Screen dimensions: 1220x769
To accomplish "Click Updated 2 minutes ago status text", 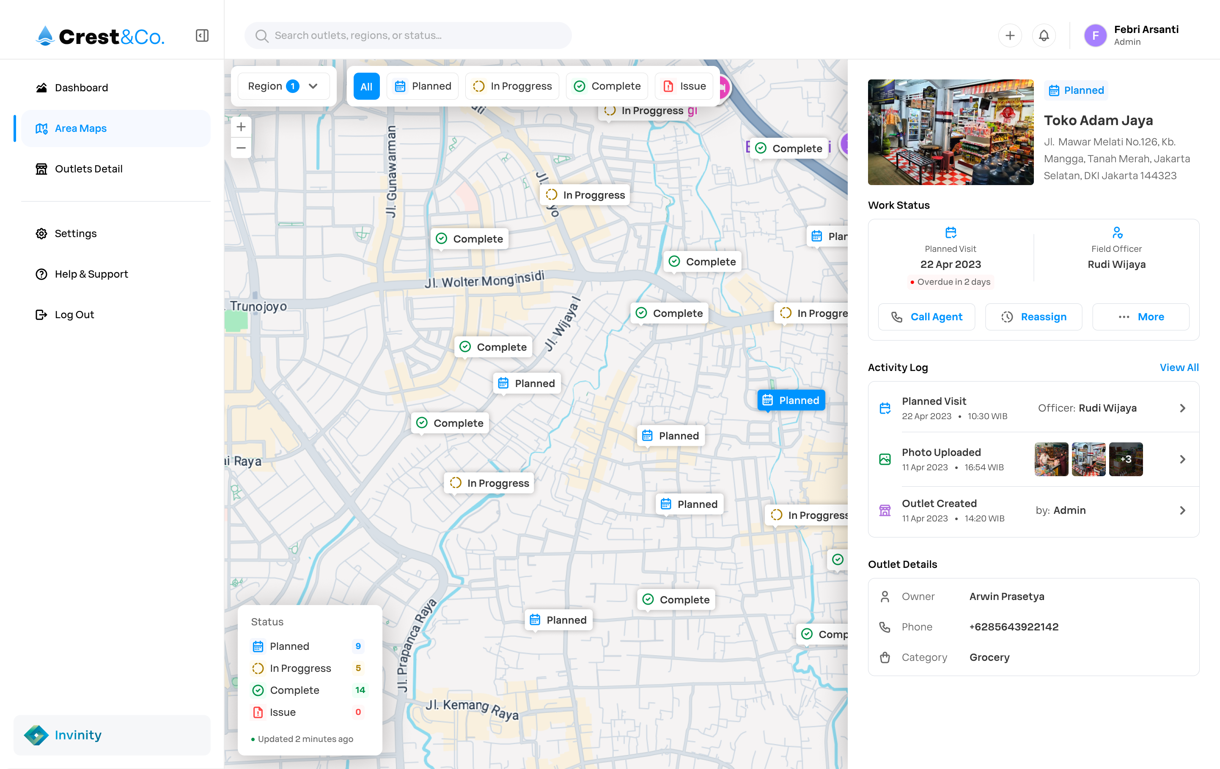I will (x=302, y=739).
